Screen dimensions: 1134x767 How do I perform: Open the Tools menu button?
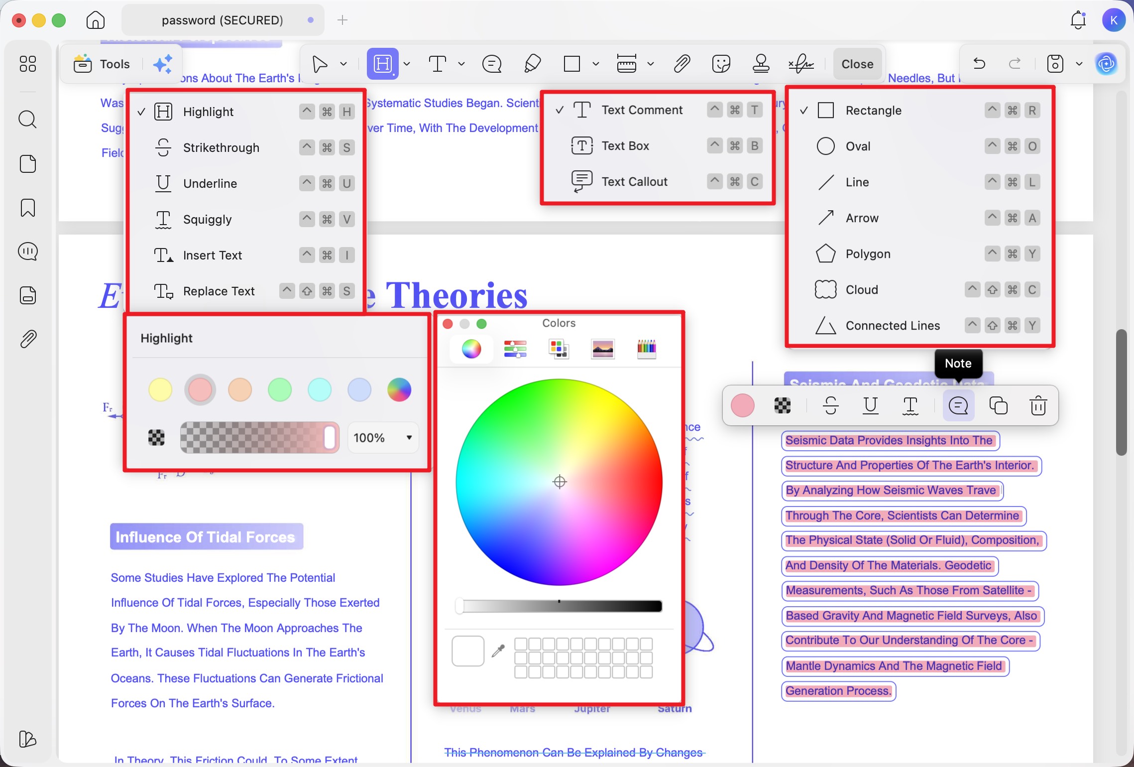point(102,64)
